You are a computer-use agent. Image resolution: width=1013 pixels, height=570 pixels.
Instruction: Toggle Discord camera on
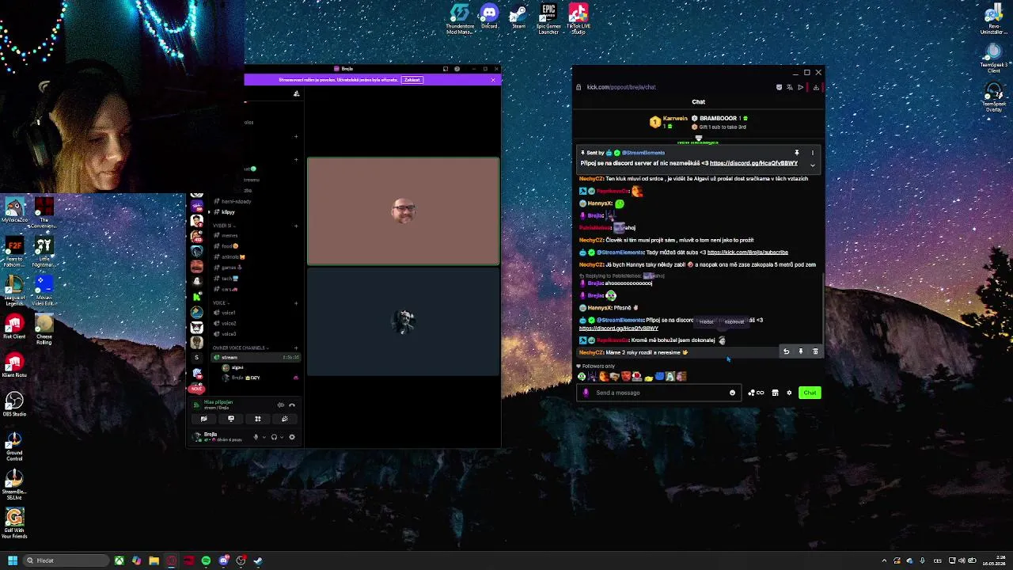pos(204,419)
